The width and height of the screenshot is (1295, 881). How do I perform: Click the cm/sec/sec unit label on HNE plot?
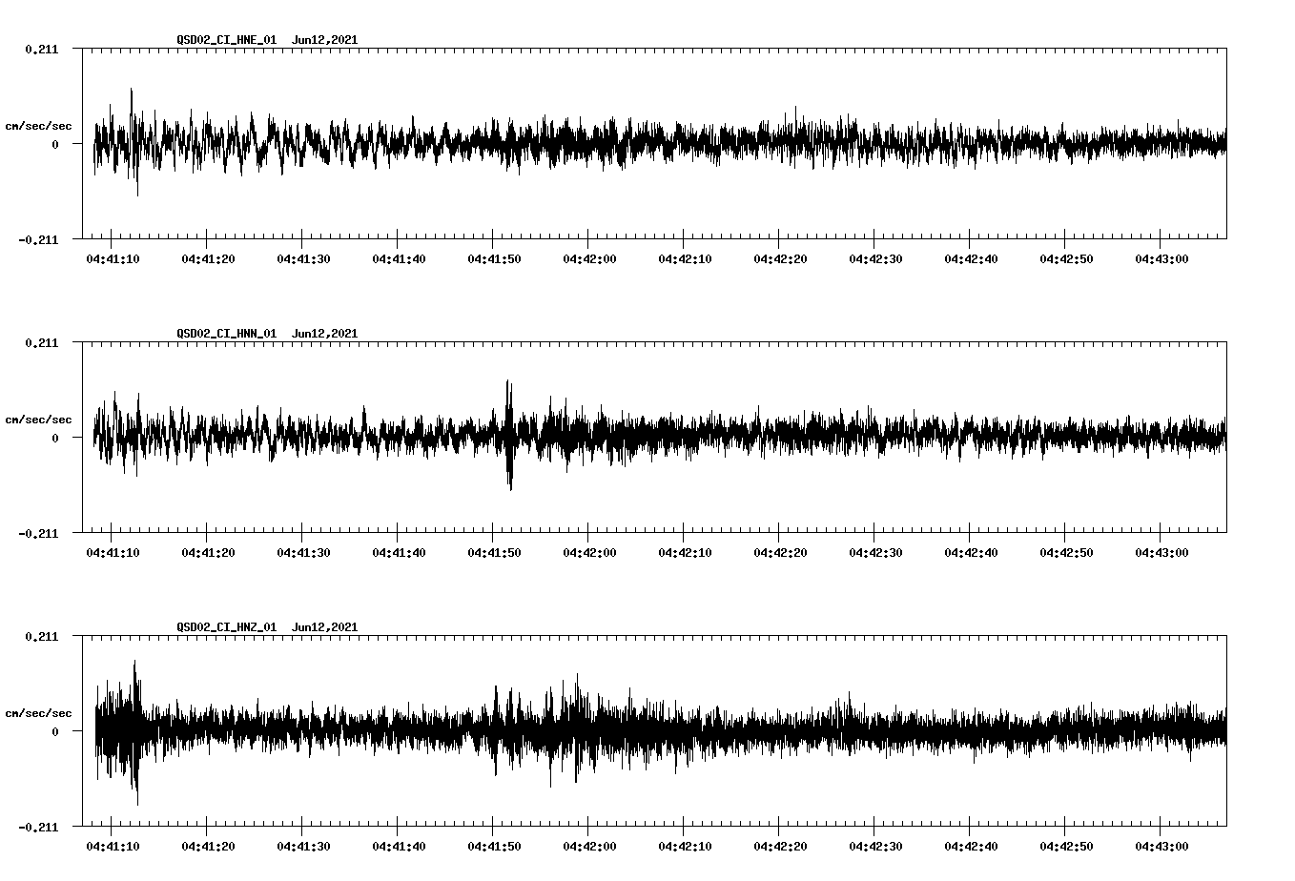pyautogui.click(x=38, y=126)
